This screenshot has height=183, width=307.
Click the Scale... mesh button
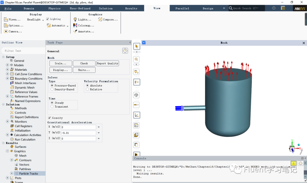61,63
